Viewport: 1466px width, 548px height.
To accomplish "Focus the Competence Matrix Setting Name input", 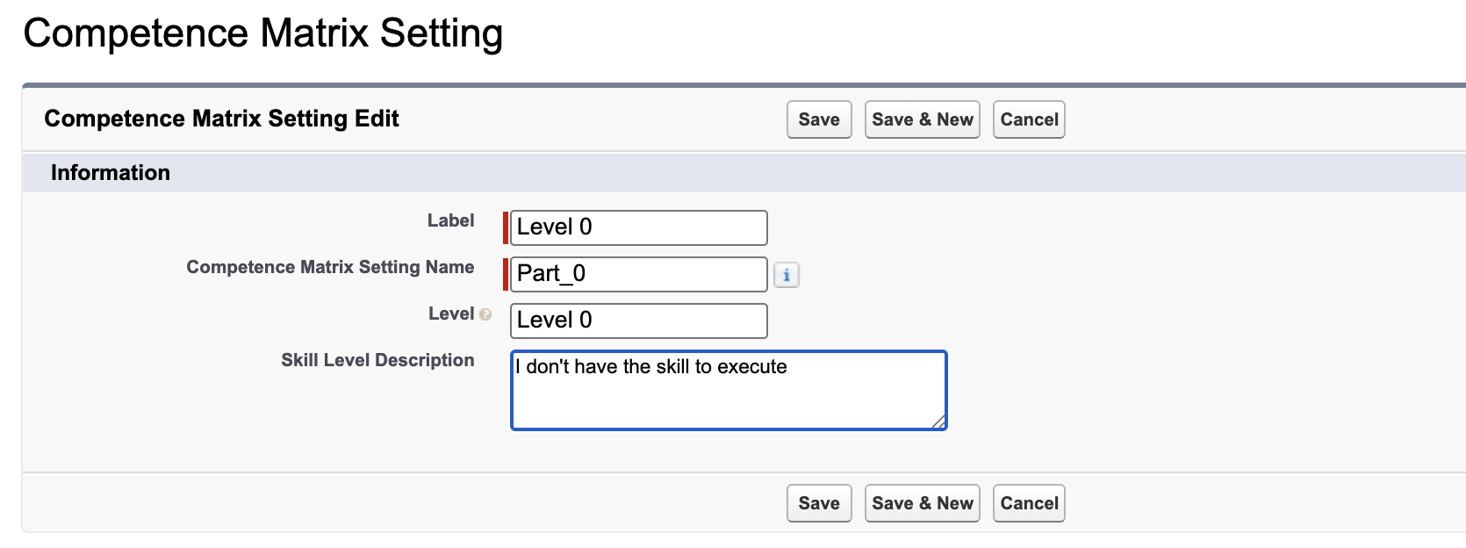I will pos(638,274).
